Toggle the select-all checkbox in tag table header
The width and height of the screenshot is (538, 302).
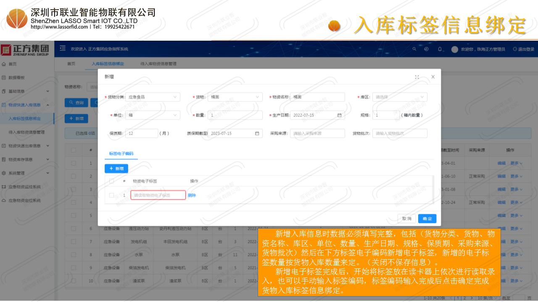111,181
